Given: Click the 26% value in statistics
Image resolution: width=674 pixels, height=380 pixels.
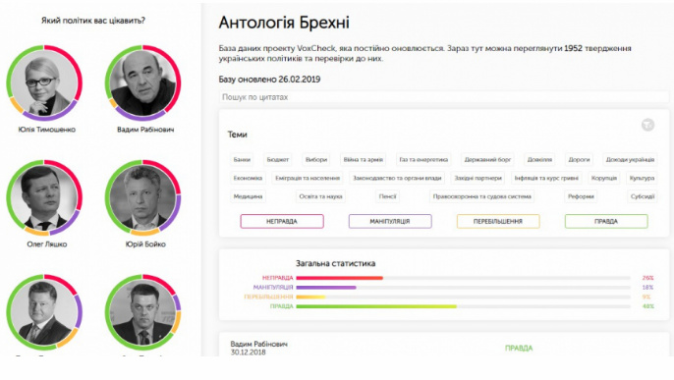Looking at the screenshot, I should (647, 278).
